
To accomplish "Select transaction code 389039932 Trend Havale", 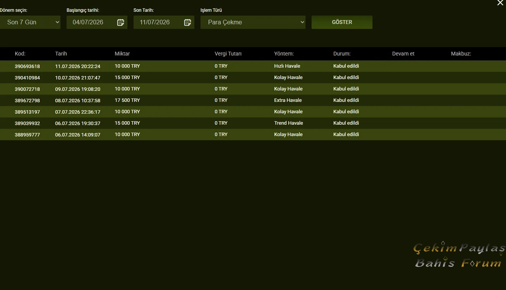I will (253, 123).
